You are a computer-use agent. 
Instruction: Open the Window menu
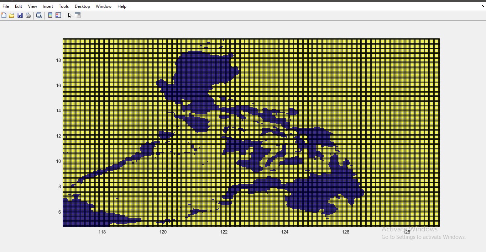point(104,6)
